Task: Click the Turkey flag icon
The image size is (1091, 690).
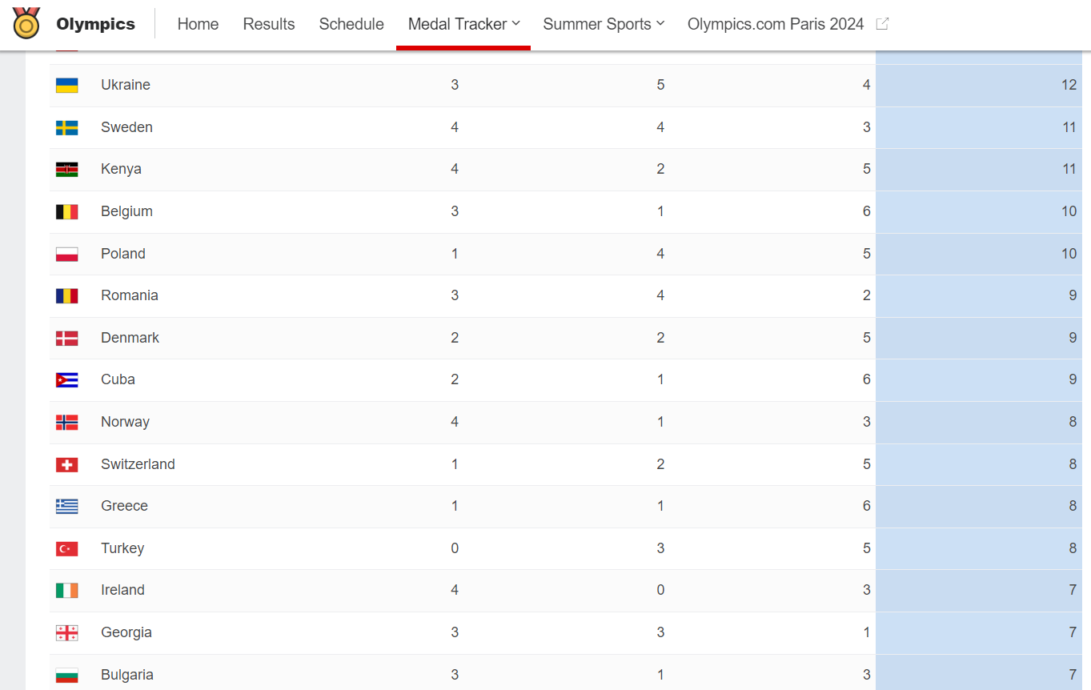Action: pyautogui.click(x=66, y=548)
